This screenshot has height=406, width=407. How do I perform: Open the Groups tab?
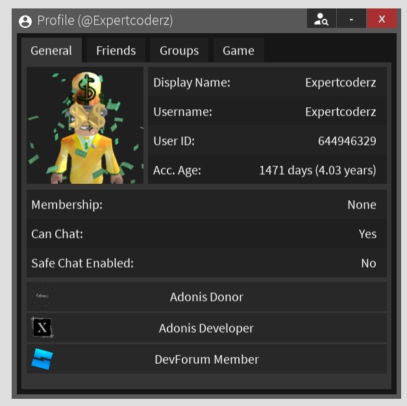pyautogui.click(x=179, y=51)
